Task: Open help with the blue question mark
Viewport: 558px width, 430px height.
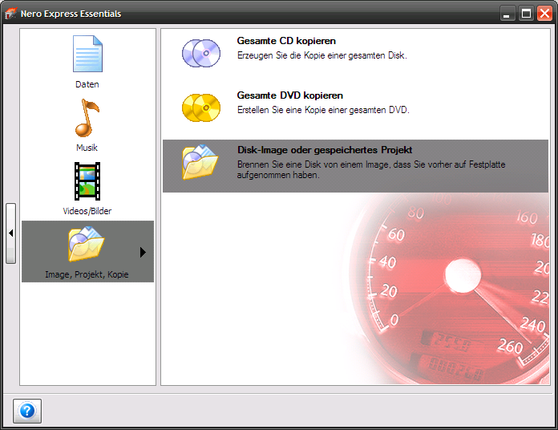Action: (27, 411)
